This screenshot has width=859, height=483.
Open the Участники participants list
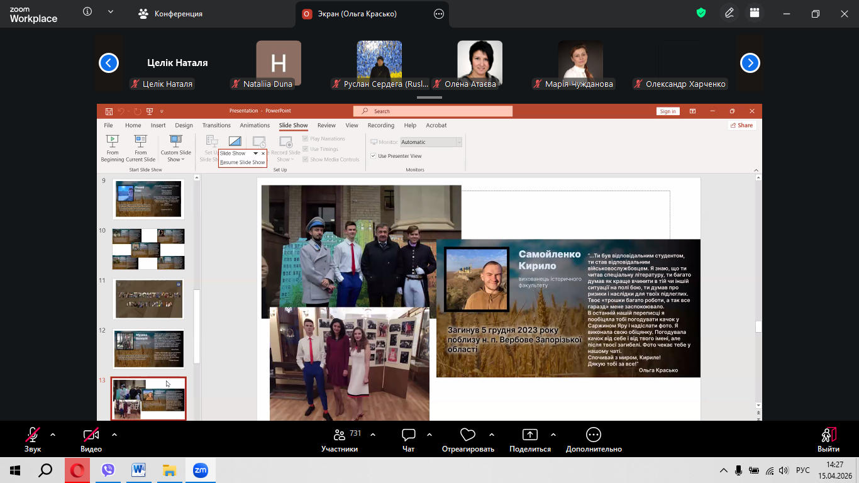pos(340,435)
